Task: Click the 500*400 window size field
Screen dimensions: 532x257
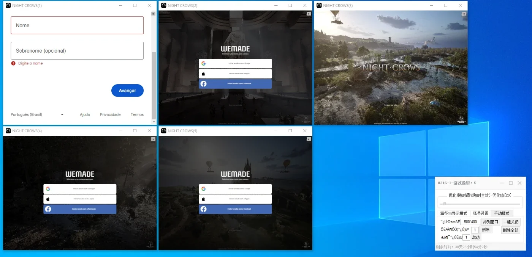Action: (x=470, y=222)
